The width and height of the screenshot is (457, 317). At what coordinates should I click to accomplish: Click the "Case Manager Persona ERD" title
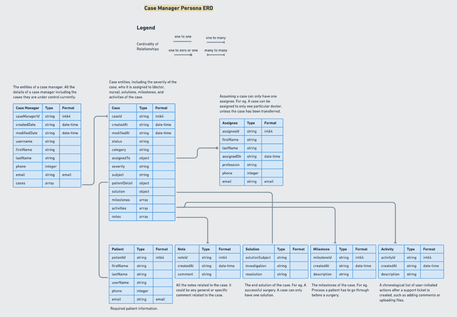[x=179, y=8]
